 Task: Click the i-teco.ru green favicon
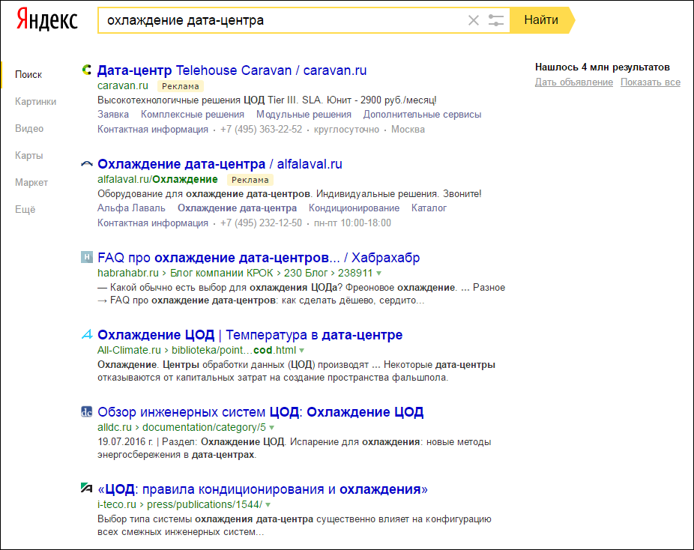click(85, 487)
